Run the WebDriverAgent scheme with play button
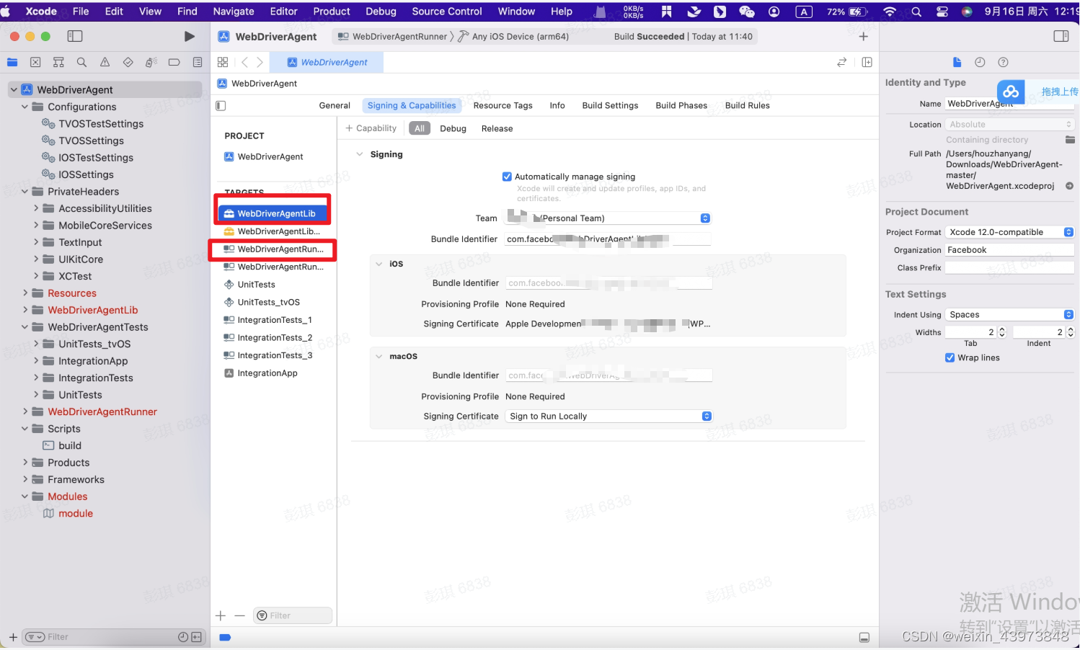This screenshot has width=1080, height=650. tap(190, 35)
